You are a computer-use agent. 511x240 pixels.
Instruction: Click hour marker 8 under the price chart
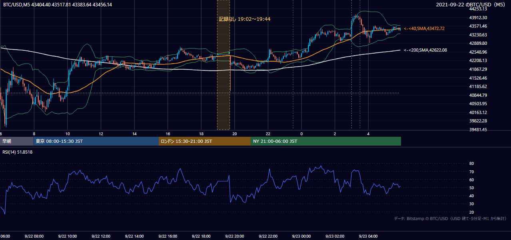pyautogui.click(x=34, y=134)
